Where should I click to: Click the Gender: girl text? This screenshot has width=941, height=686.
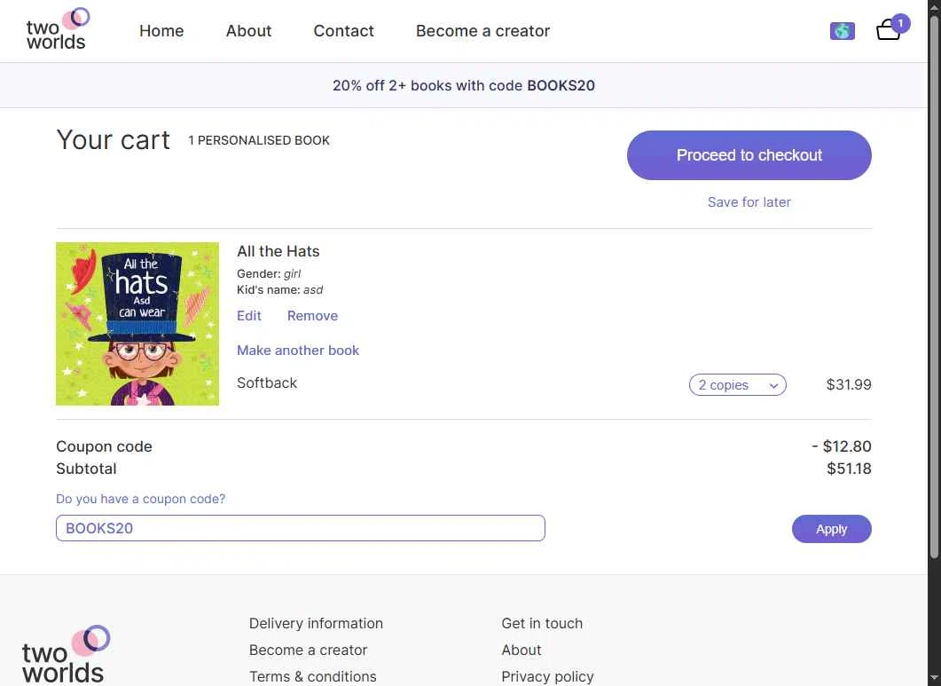pyautogui.click(x=269, y=274)
